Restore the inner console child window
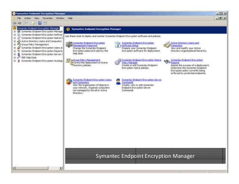Screen dimensions: 239x184 pyautogui.click(x=221, y=18)
